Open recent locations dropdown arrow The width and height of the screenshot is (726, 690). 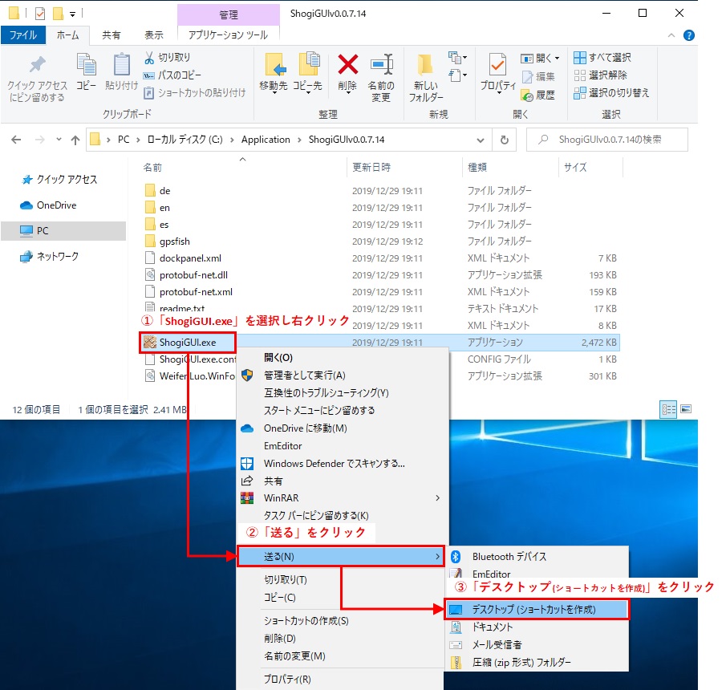(x=59, y=140)
